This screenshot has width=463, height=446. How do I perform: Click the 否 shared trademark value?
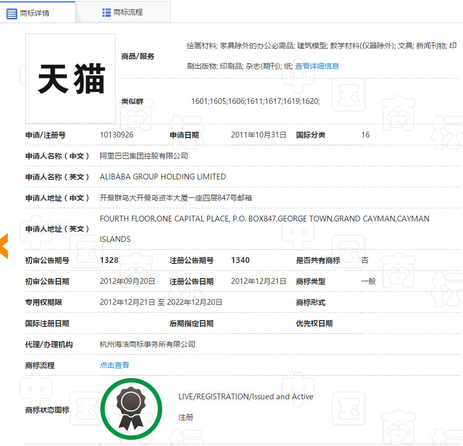(x=365, y=260)
